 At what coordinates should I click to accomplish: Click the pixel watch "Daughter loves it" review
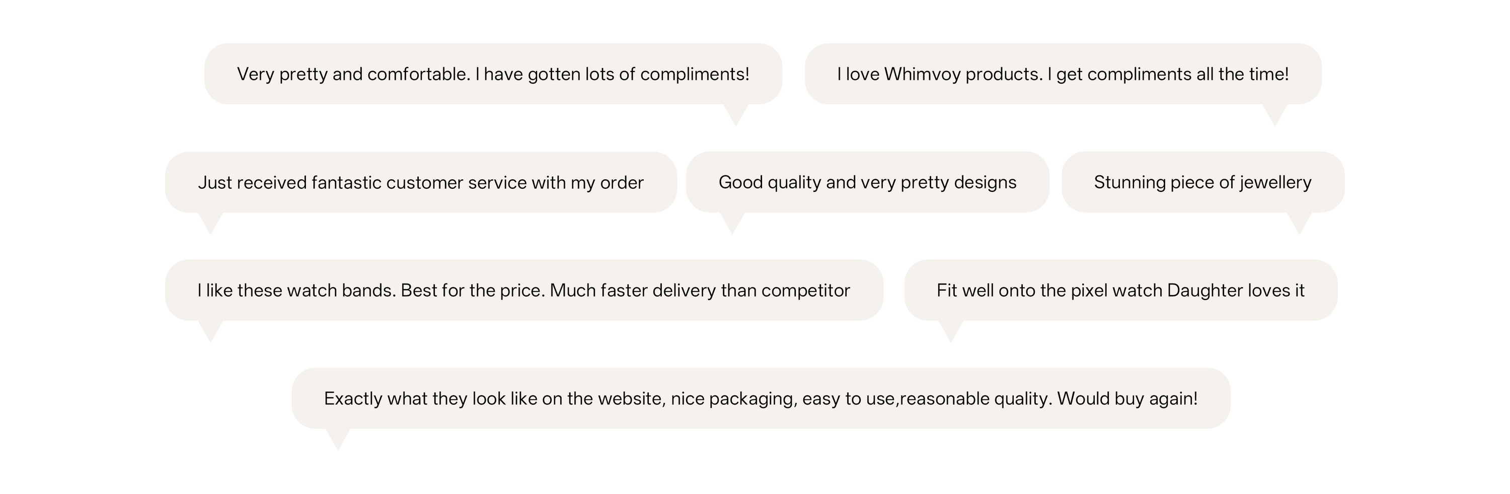[1120, 291]
